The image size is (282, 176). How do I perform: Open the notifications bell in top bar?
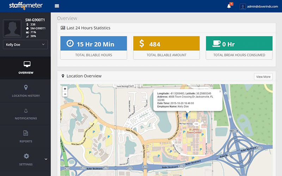click(x=229, y=6)
